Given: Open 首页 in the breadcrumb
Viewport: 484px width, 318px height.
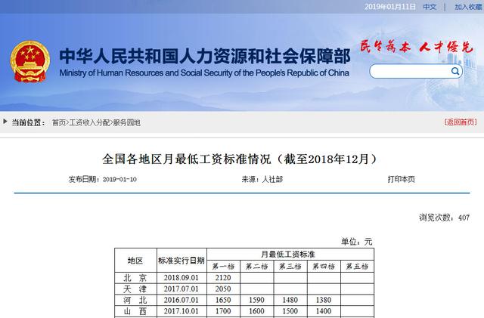Looking at the screenshot, I should (58, 122).
